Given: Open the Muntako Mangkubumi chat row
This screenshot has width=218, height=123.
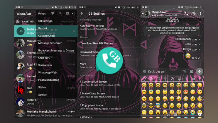Looking at the screenshot, I should pos(46,113).
